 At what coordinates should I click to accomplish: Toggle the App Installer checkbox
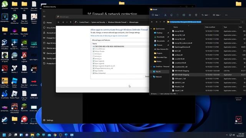click(94, 71)
